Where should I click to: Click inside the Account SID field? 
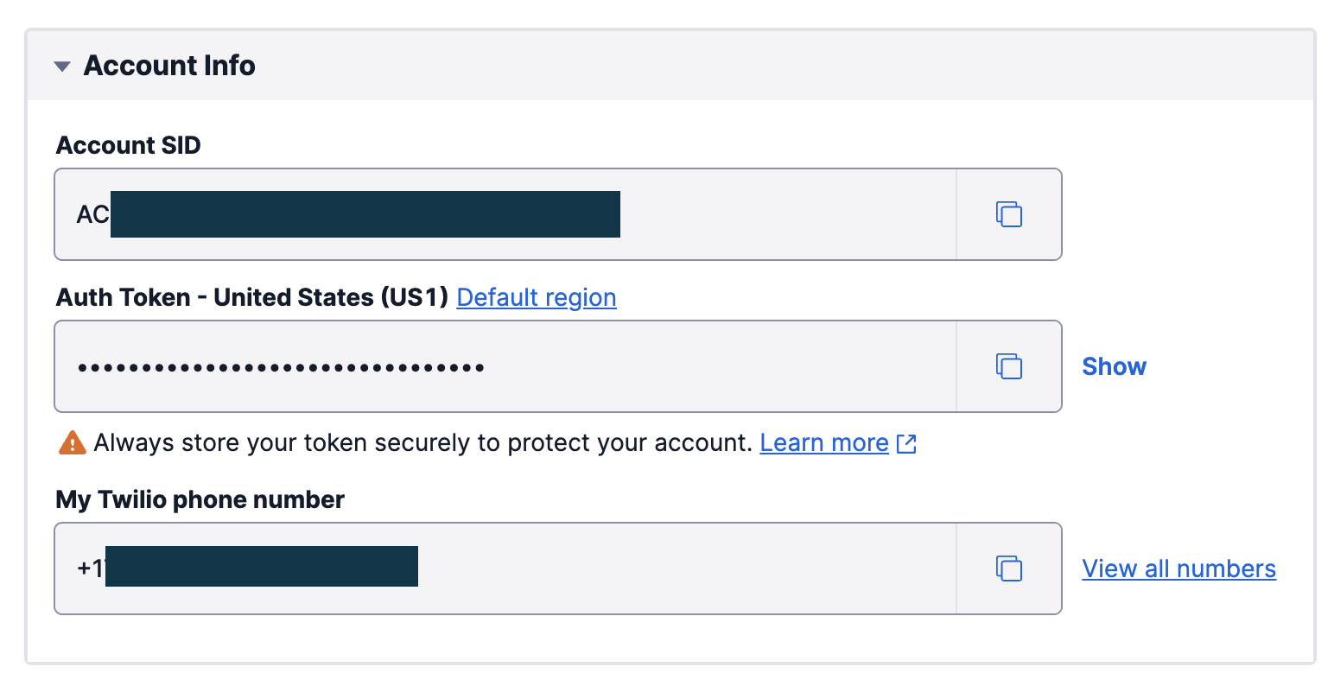[x=778, y=214]
